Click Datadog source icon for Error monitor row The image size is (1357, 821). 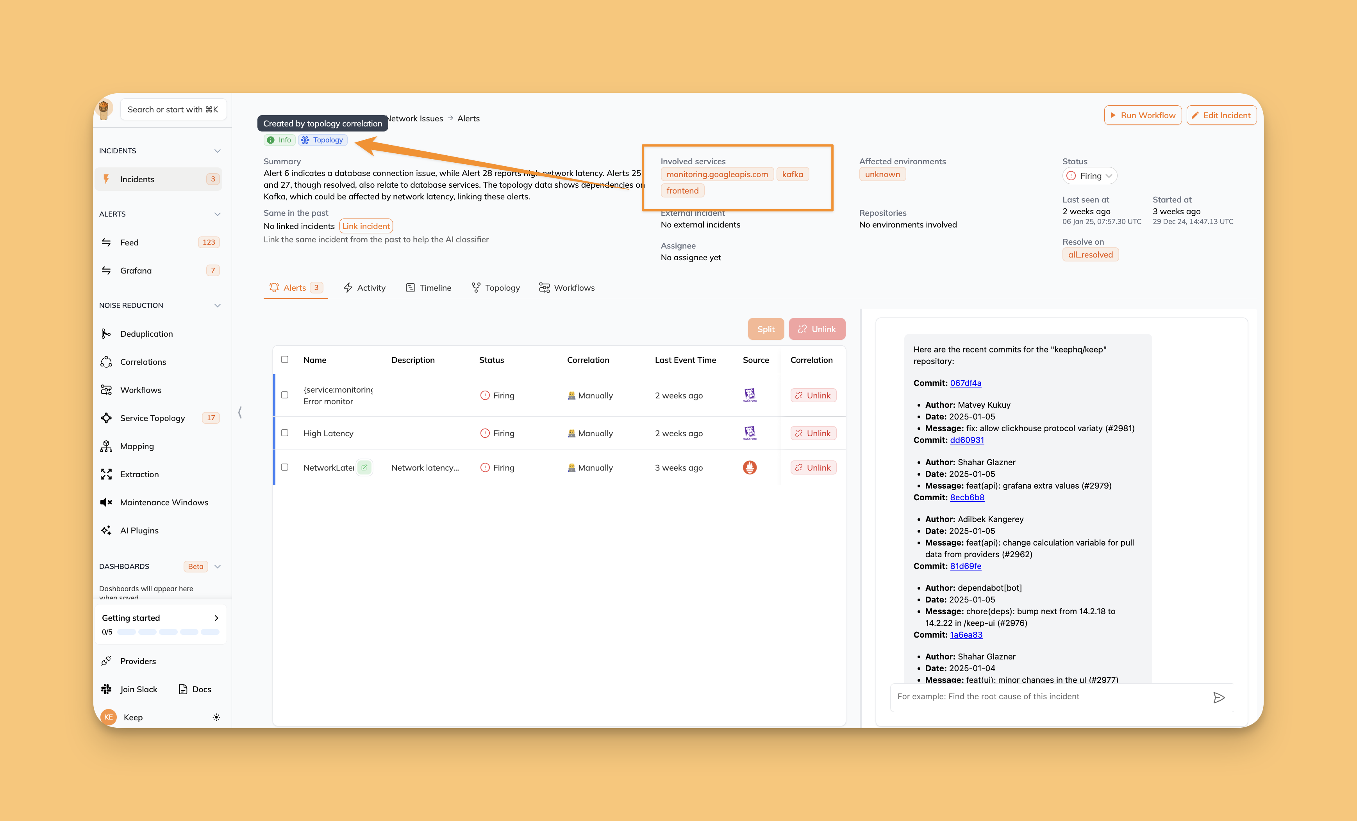click(750, 395)
